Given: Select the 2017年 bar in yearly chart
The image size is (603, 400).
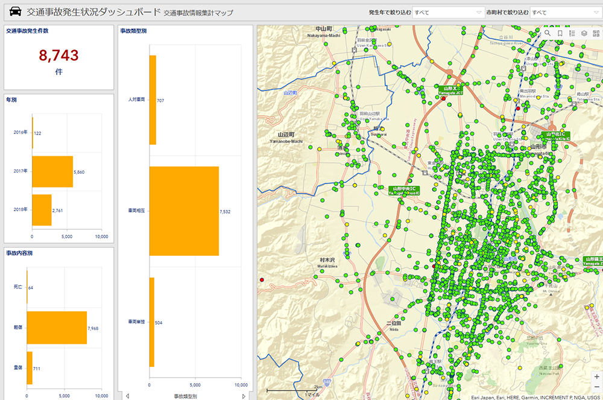Looking at the screenshot, I should click(52, 171).
